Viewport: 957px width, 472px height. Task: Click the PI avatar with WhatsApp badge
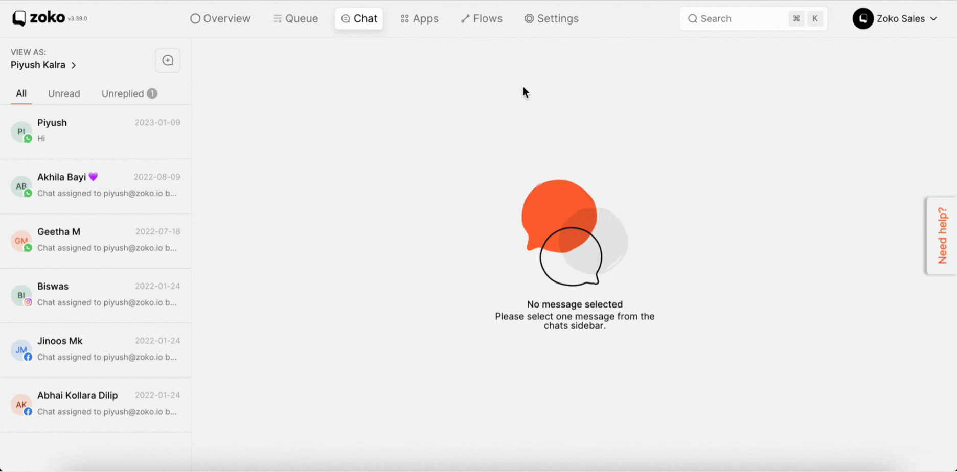21,132
